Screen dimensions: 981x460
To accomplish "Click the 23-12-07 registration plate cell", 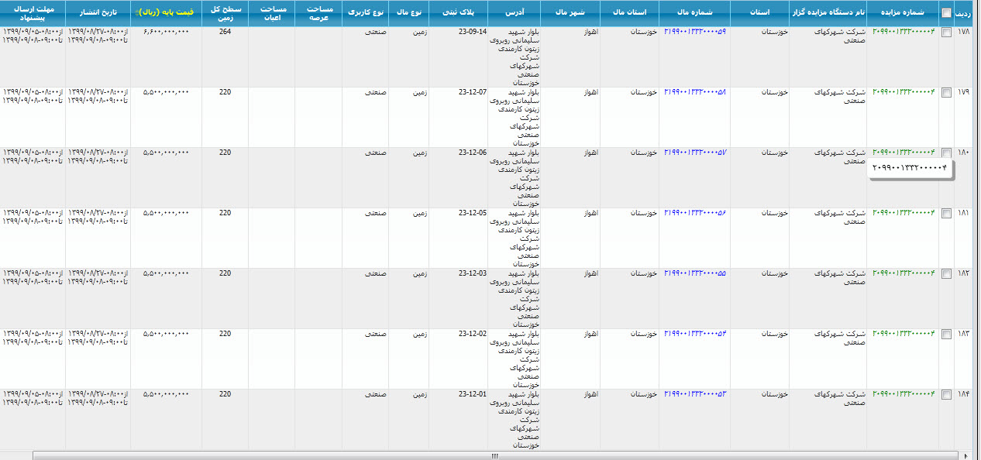I will click(x=472, y=92).
